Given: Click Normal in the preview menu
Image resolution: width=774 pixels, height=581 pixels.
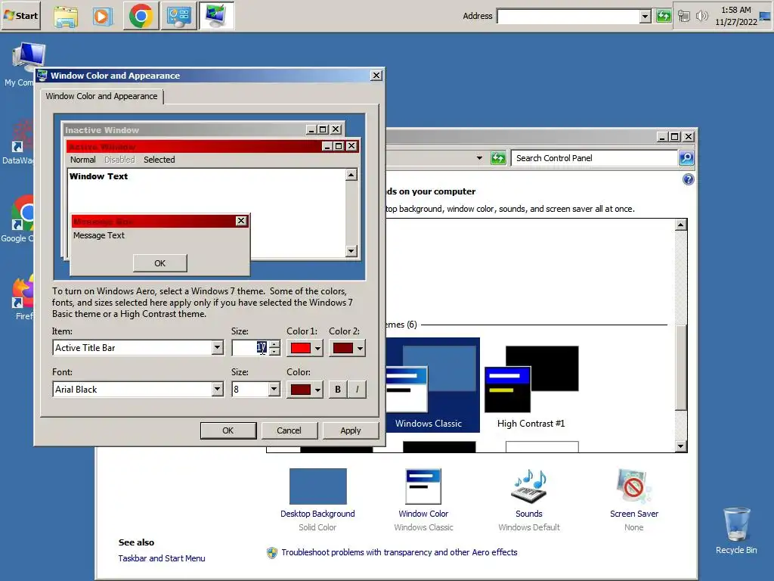Looking at the screenshot, I should coord(82,160).
